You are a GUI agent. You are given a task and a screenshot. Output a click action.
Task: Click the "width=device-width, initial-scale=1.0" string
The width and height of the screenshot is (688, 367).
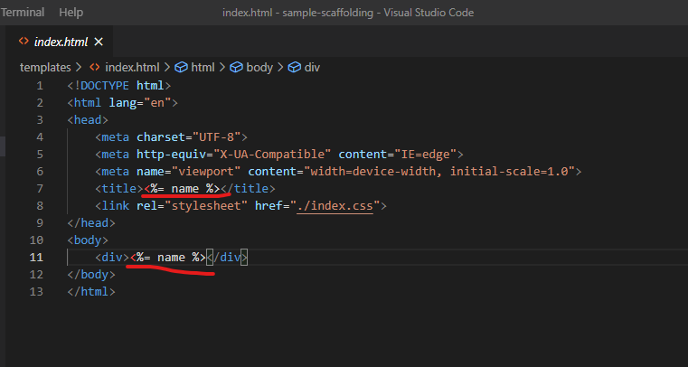coord(439,172)
